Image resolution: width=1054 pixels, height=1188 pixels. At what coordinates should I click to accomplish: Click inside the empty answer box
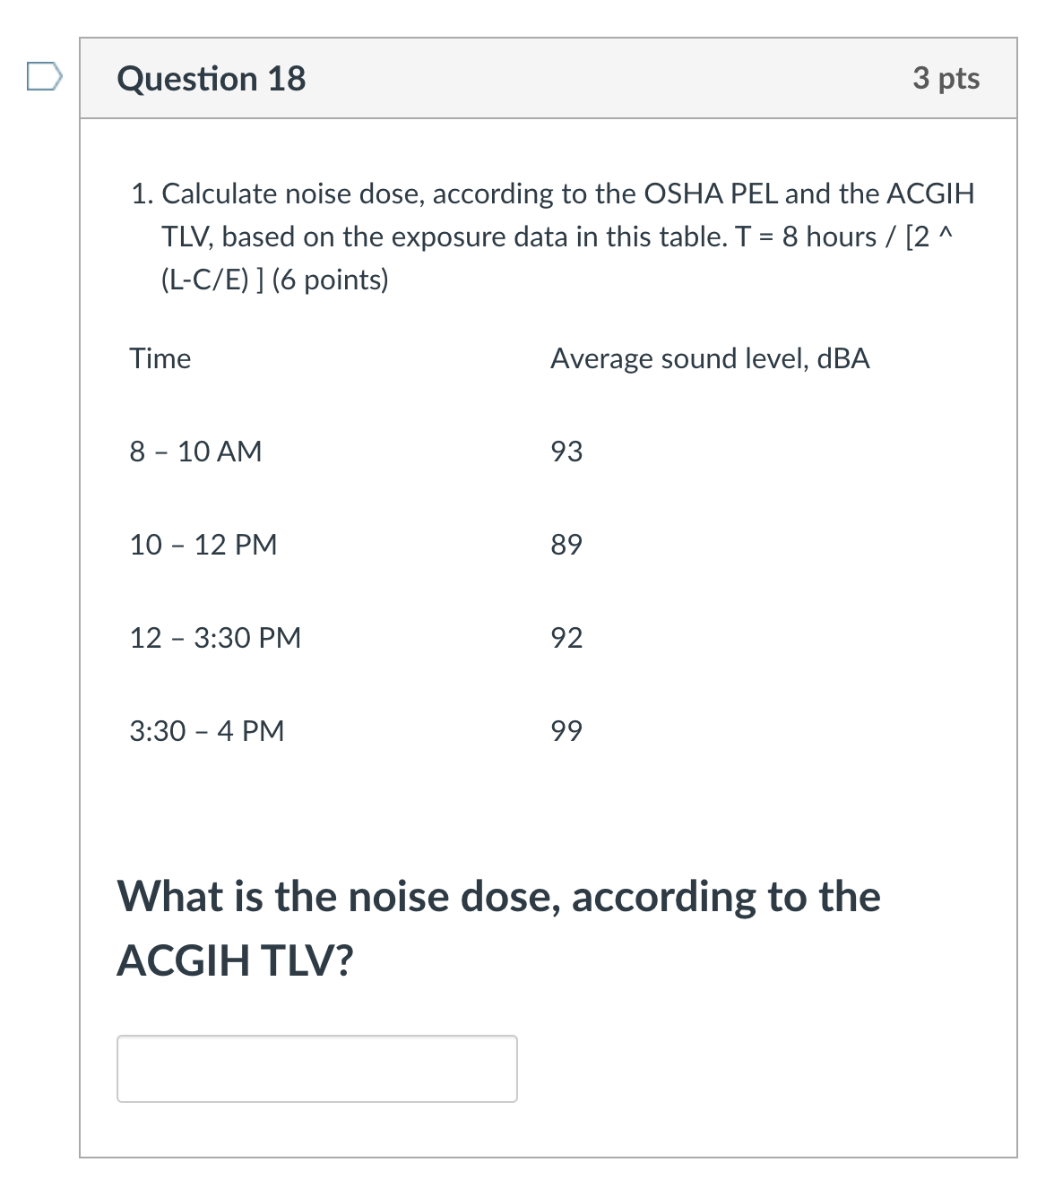[x=318, y=1068]
